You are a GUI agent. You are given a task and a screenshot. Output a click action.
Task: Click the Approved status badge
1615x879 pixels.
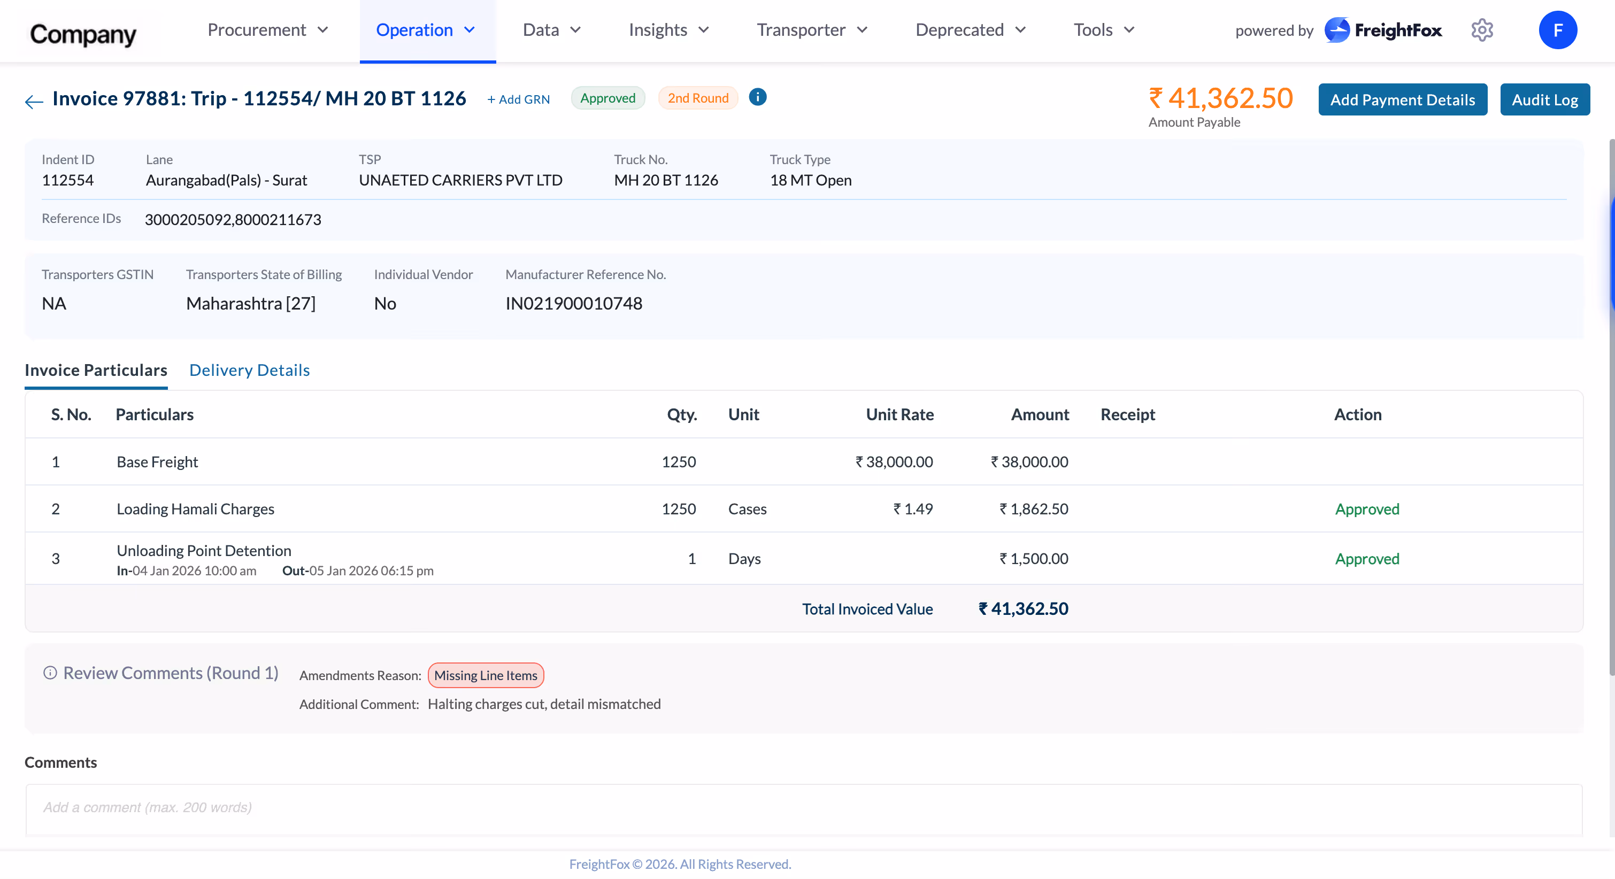pos(607,98)
